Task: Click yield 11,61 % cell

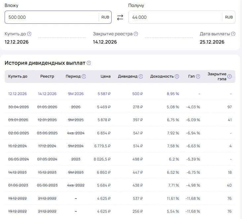Action: [x=173, y=199]
